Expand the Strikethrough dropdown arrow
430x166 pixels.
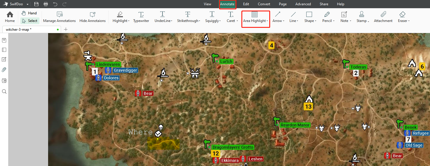tap(199, 21)
